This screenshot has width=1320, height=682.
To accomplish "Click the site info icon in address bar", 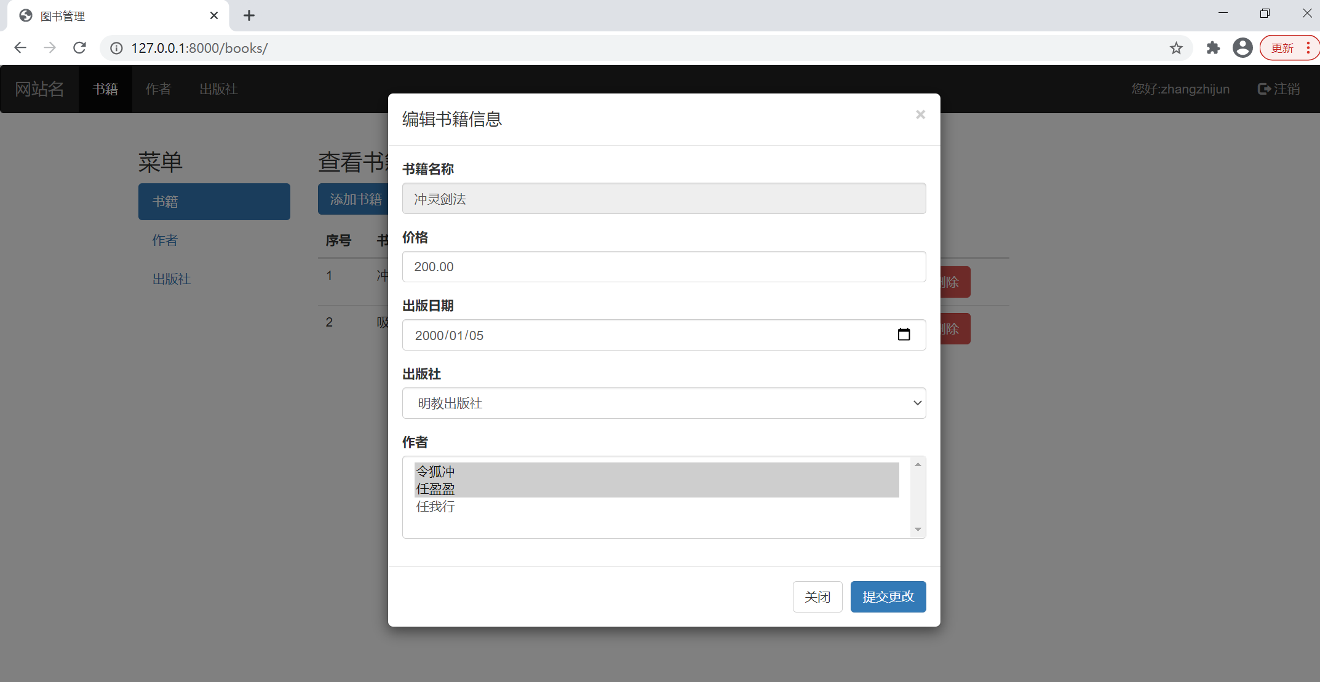I will coord(116,48).
